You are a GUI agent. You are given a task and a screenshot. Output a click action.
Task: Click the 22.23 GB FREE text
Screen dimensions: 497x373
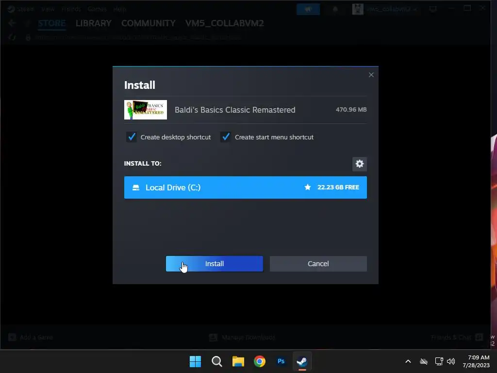pyautogui.click(x=338, y=187)
